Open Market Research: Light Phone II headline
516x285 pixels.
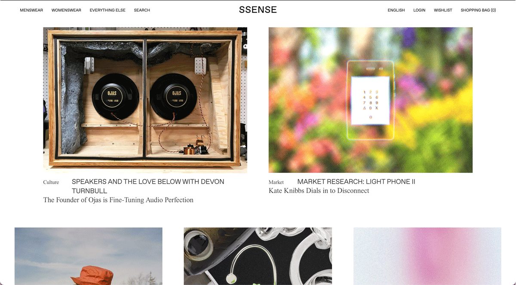(x=356, y=182)
